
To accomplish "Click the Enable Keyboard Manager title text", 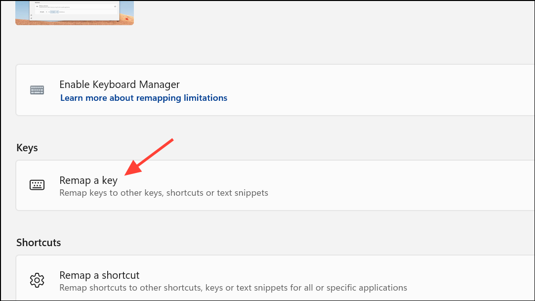I will (x=120, y=85).
